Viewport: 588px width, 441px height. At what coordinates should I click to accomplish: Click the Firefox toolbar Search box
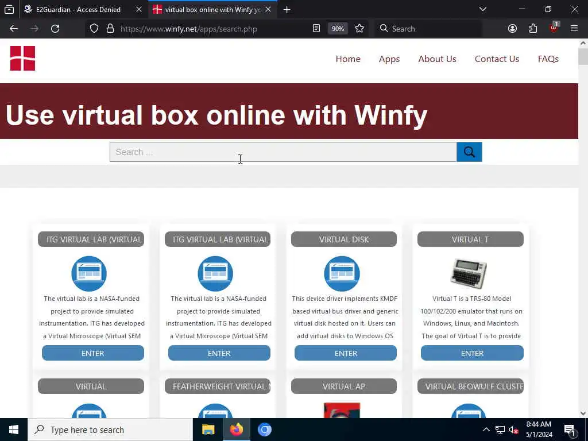[x=428, y=29]
